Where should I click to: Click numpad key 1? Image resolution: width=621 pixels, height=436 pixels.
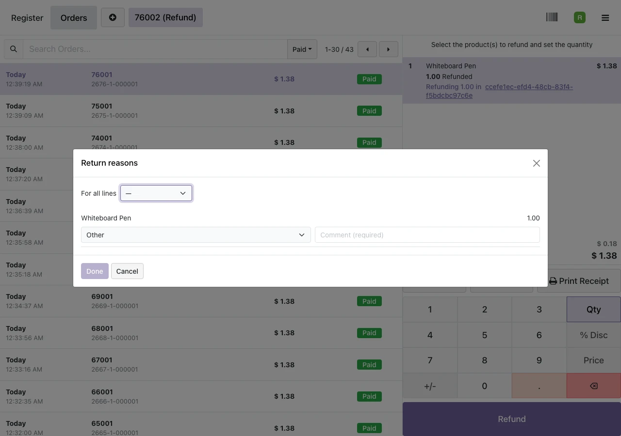[430, 310]
